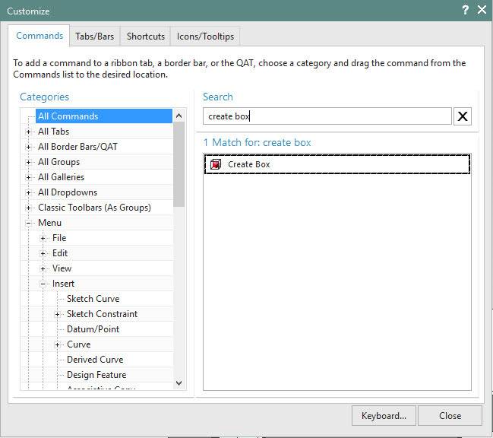Screen dimensions: 493x438
Task: Click the Close button
Action: (450, 416)
